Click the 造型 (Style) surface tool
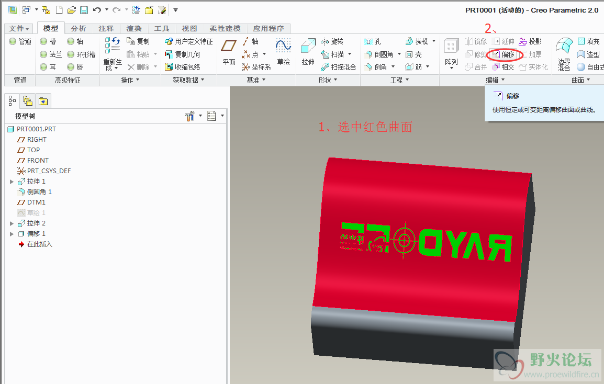Image resolution: width=604 pixels, height=384 pixels. (x=588, y=54)
